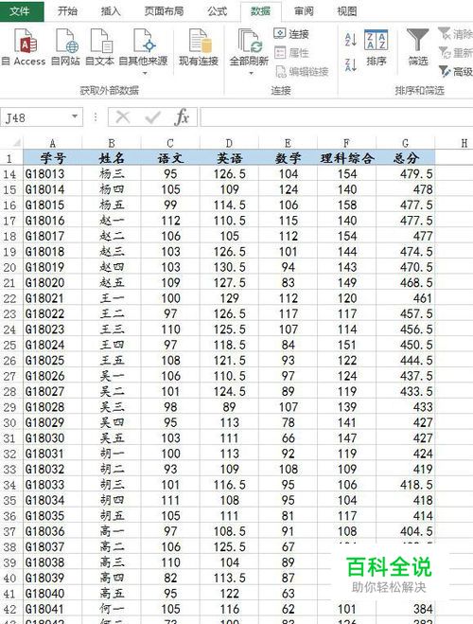The image size is (473, 624).
Task: Click into the formula bar input
Action: (336, 117)
